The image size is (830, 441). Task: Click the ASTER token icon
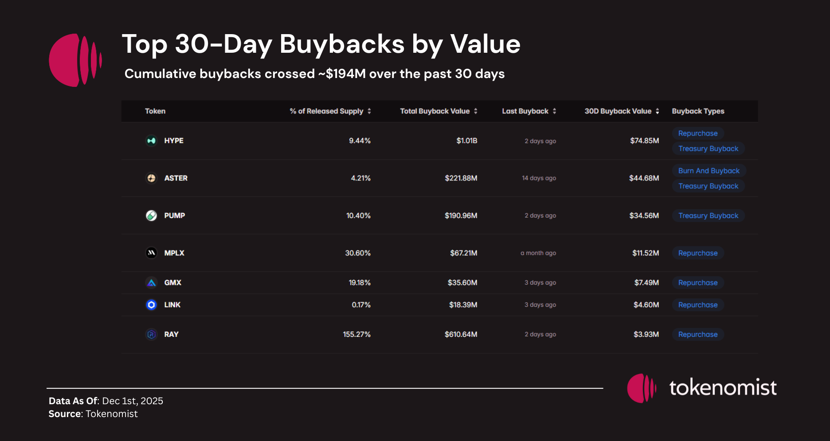click(x=151, y=178)
